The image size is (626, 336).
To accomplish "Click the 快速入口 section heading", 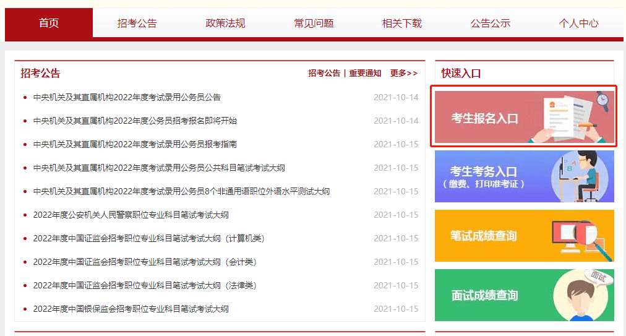I will click(461, 73).
